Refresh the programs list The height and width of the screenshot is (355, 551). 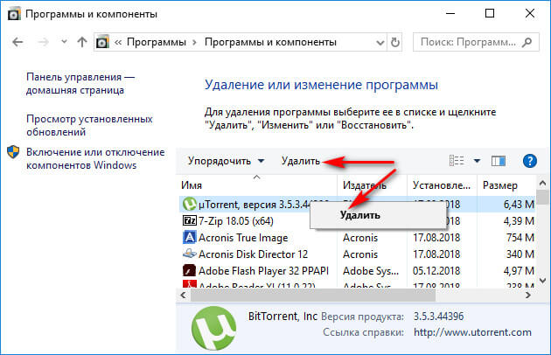[x=395, y=43]
